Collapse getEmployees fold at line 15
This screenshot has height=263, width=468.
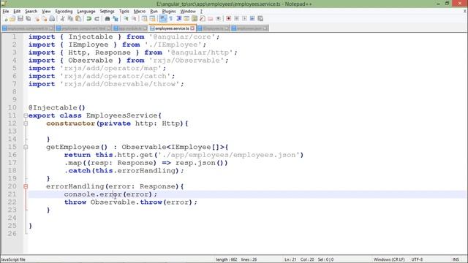(26, 147)
